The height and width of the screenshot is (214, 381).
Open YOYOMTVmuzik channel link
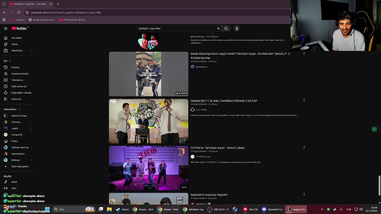[203, 157]
